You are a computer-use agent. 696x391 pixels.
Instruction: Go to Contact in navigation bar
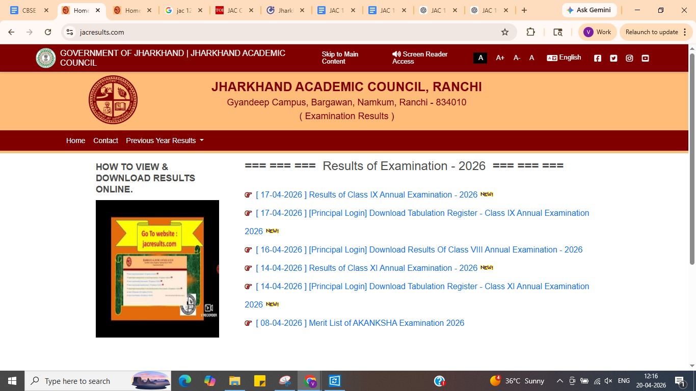click(x=105, y=141)
